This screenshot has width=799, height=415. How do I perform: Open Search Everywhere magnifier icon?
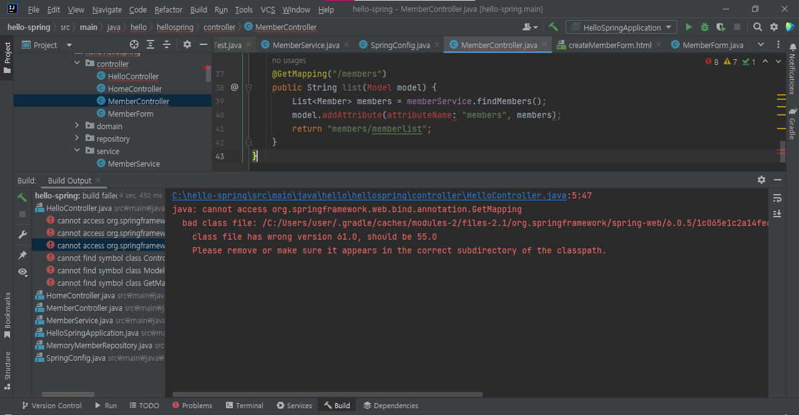tap(757, 27)
